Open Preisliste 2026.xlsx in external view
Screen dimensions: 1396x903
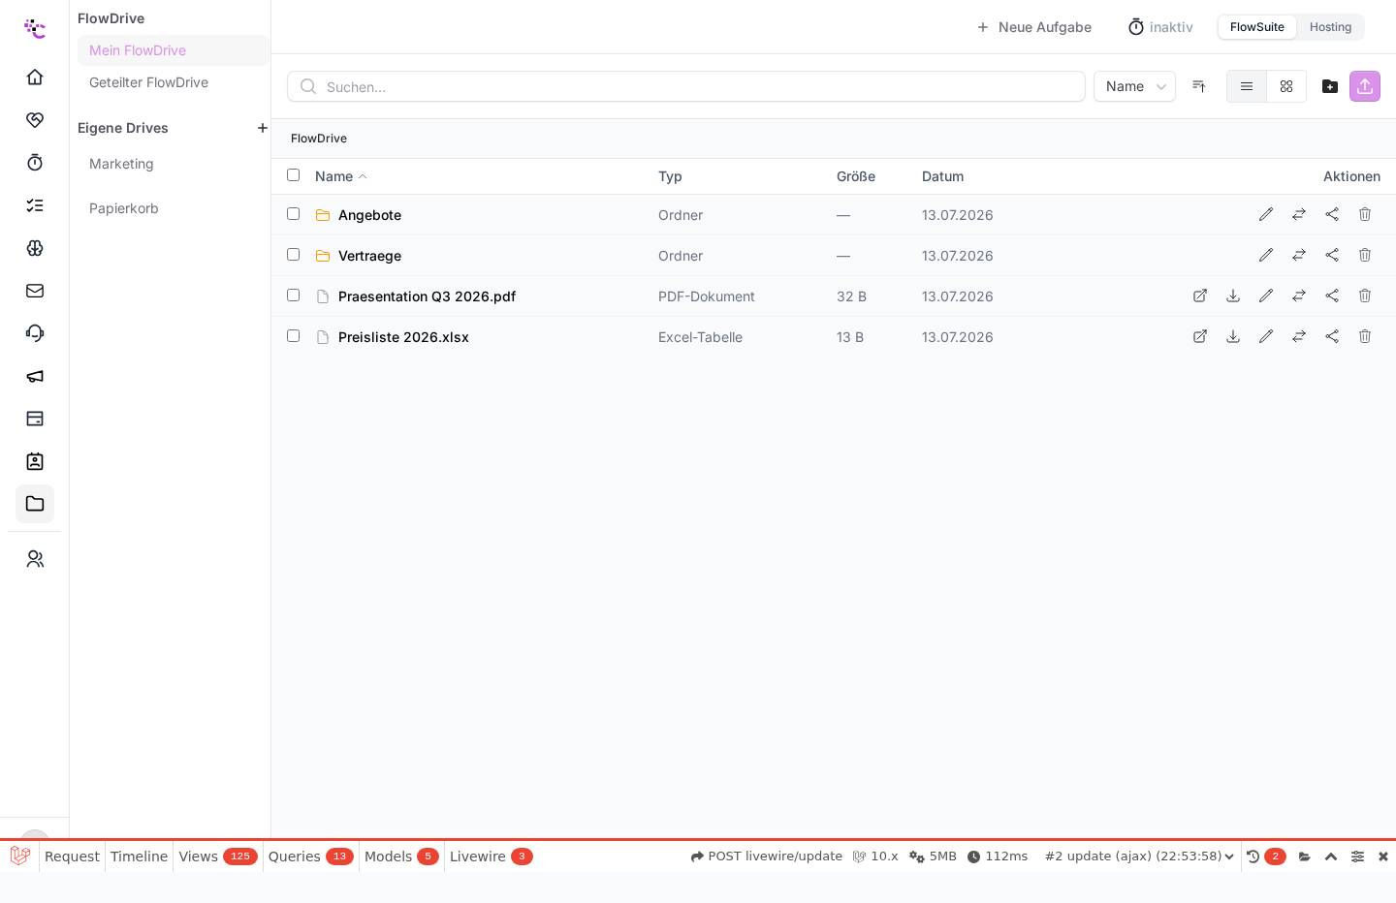tap(1200, 336)
